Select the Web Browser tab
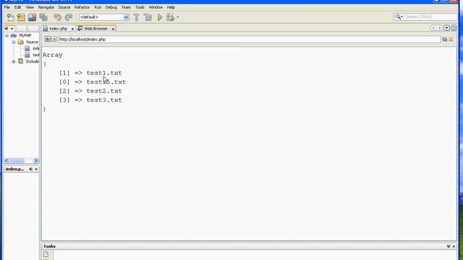 [95, 29]
